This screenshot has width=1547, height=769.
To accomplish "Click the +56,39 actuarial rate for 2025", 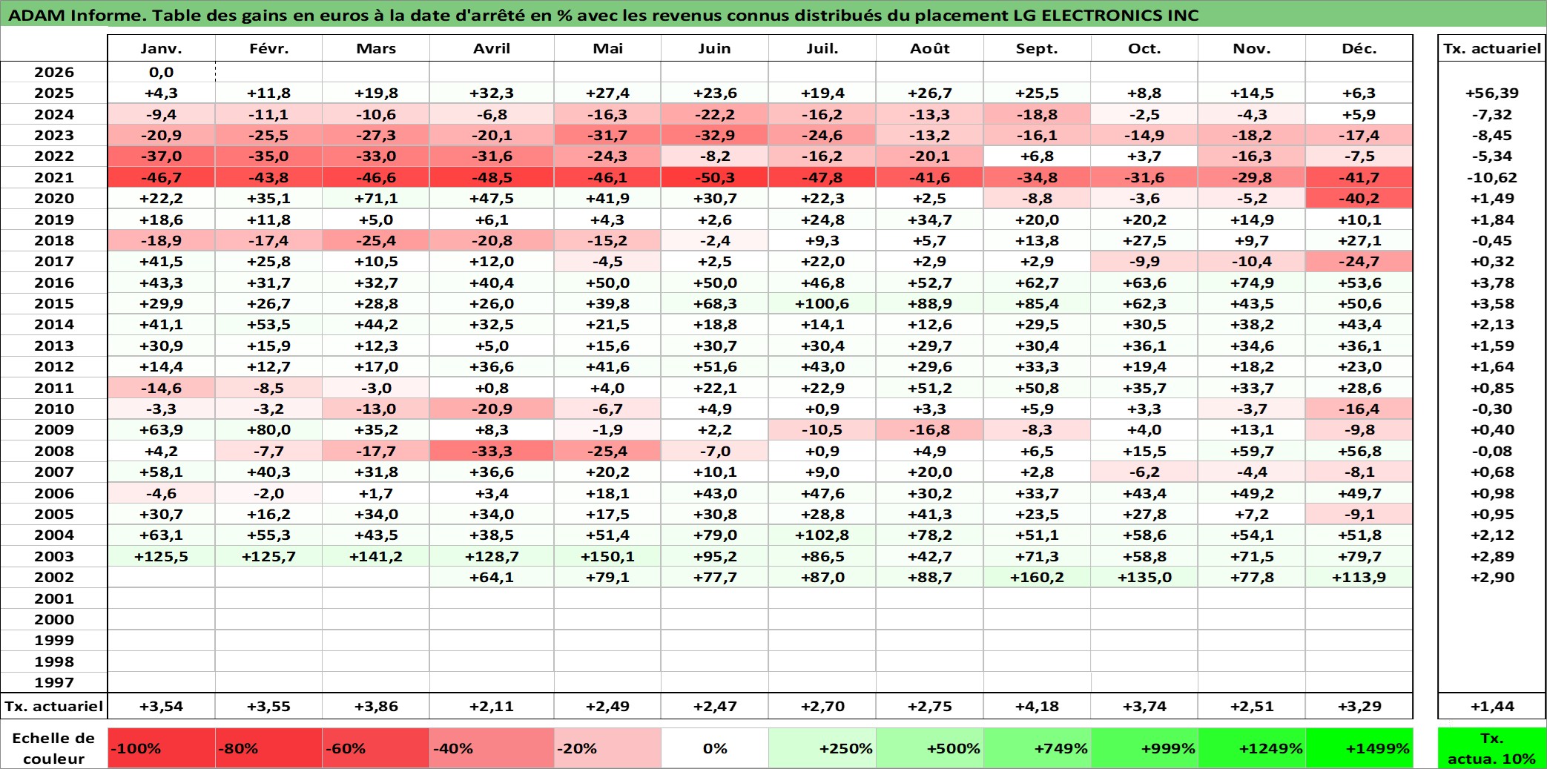I will click(x=1492, y=93).
